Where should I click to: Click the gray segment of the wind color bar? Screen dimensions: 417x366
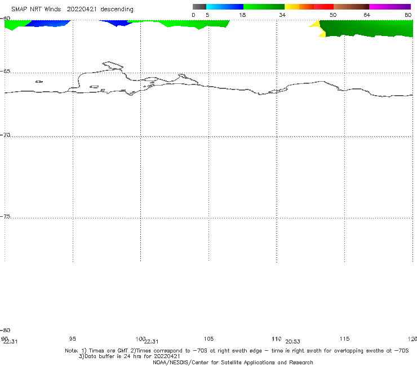pyautogui.click(x=199, y=7)
